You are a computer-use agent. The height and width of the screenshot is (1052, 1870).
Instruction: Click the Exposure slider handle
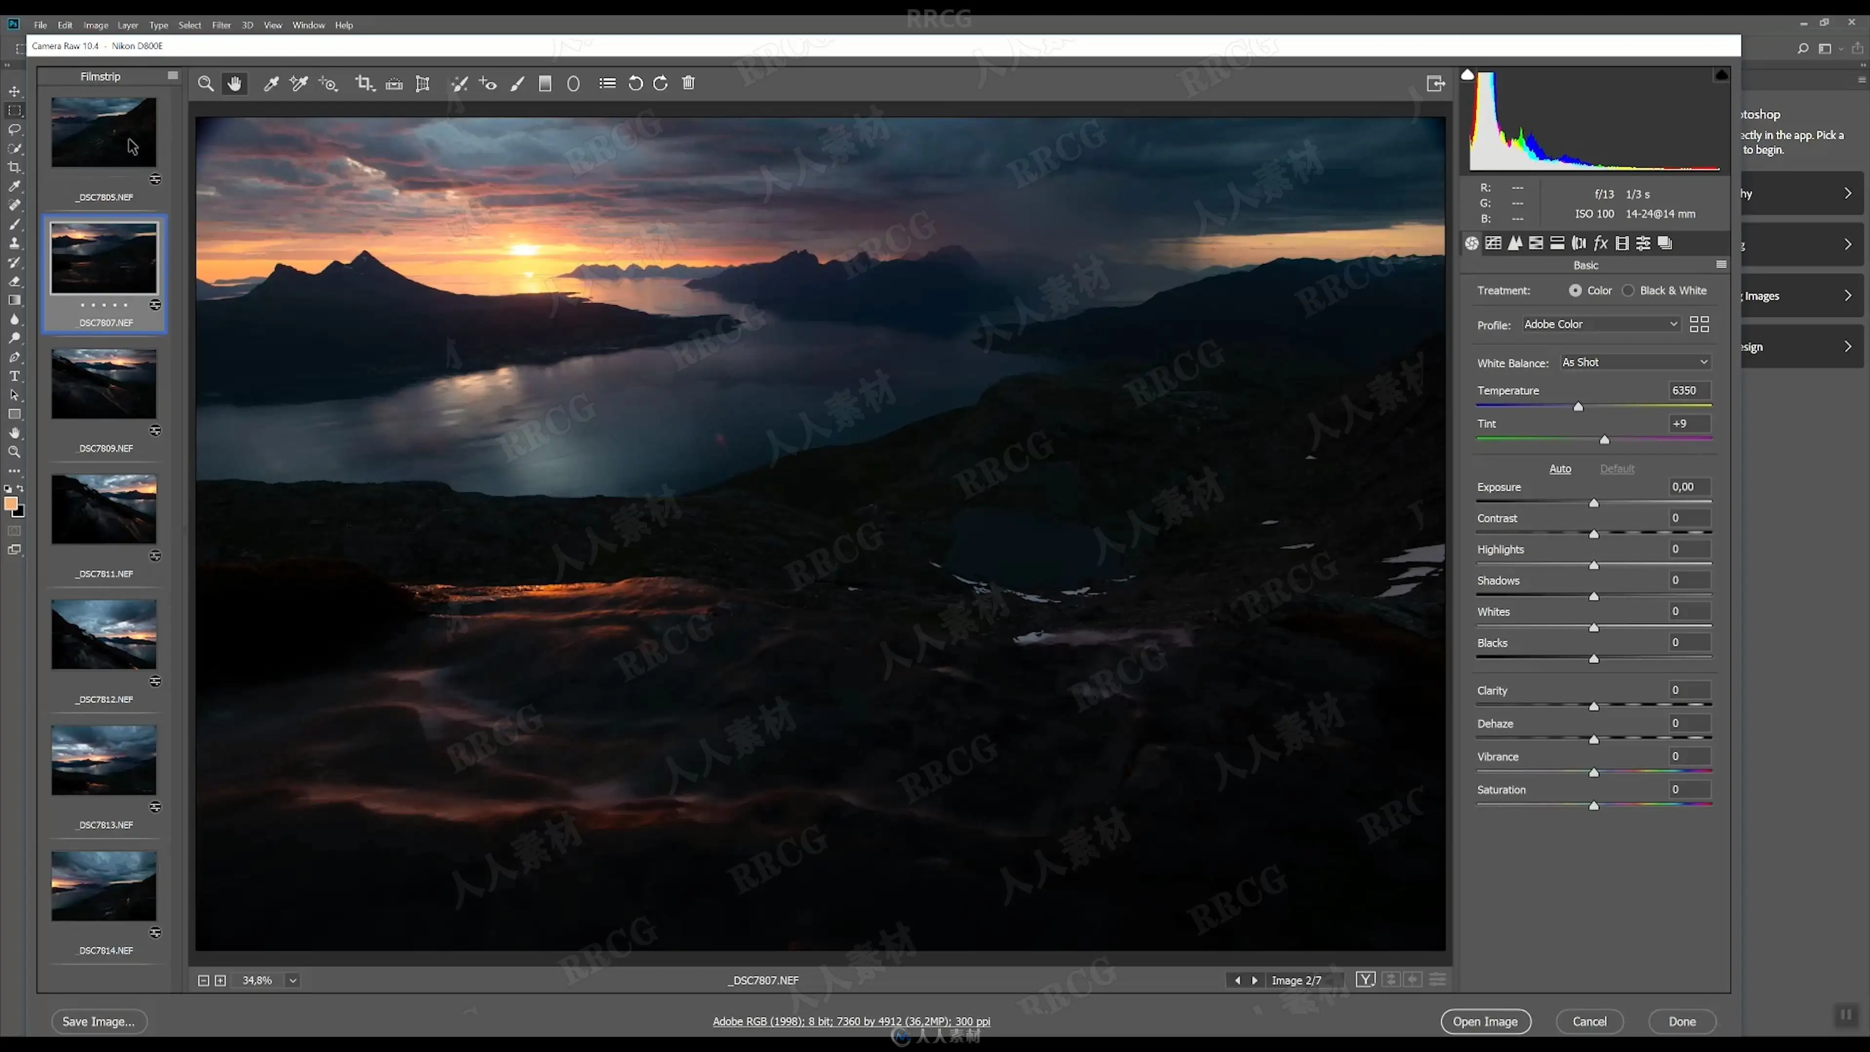click(1593, 503)
